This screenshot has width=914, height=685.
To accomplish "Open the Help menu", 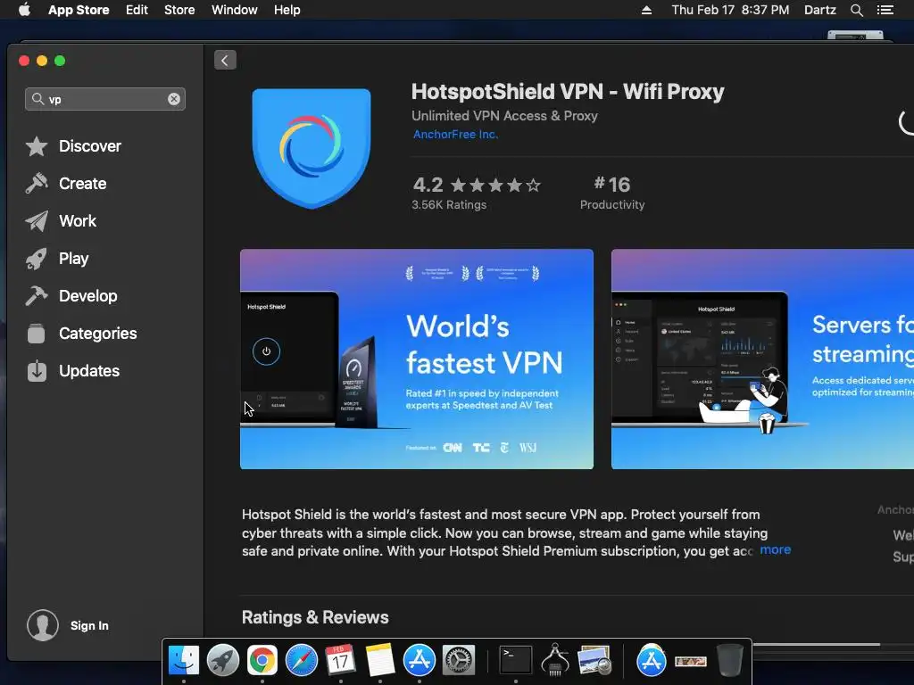I will pos(287,10).
